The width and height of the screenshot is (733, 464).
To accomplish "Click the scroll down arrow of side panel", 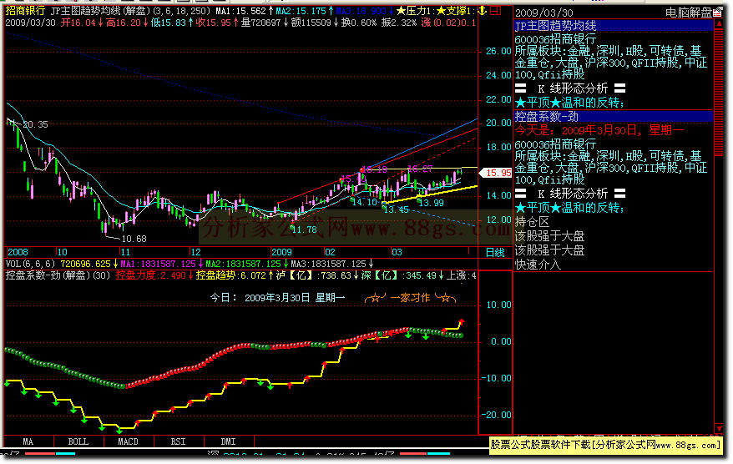I will (x=720, y=428).
